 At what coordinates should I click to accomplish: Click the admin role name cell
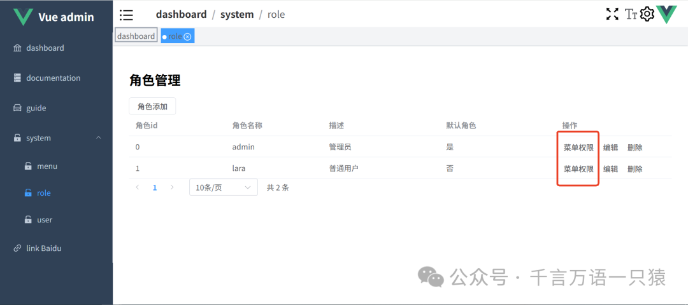click(243, 147)
